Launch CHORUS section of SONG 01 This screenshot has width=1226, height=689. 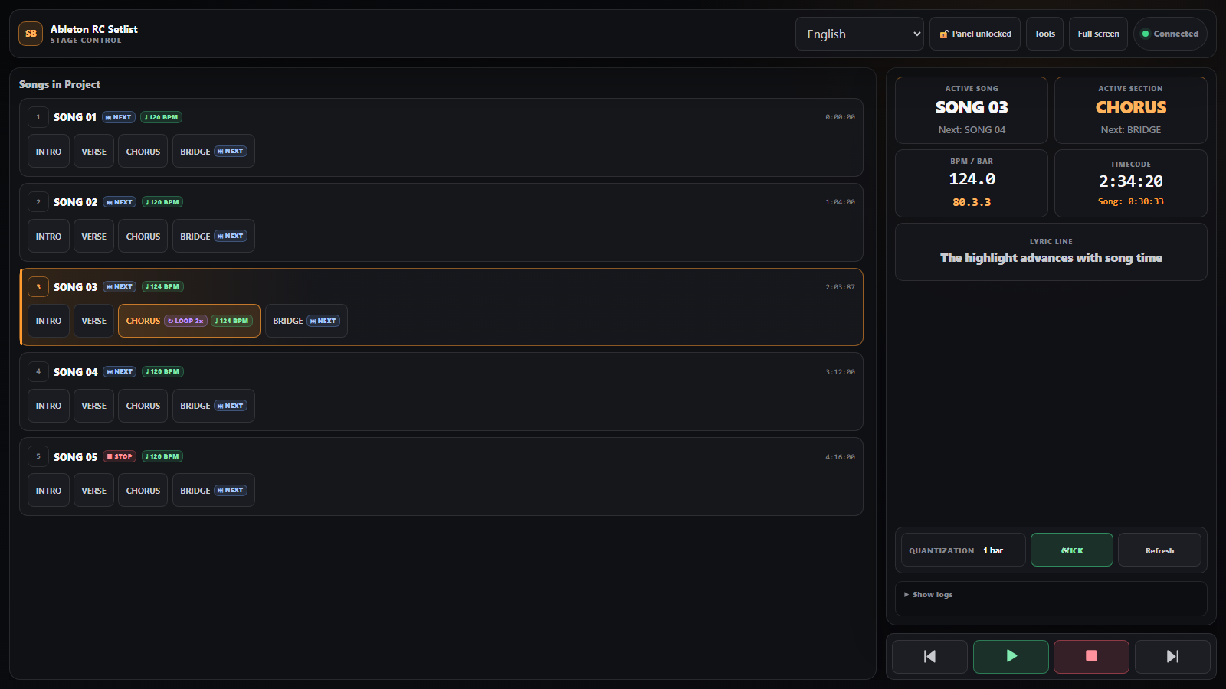(x=143, y=152)
